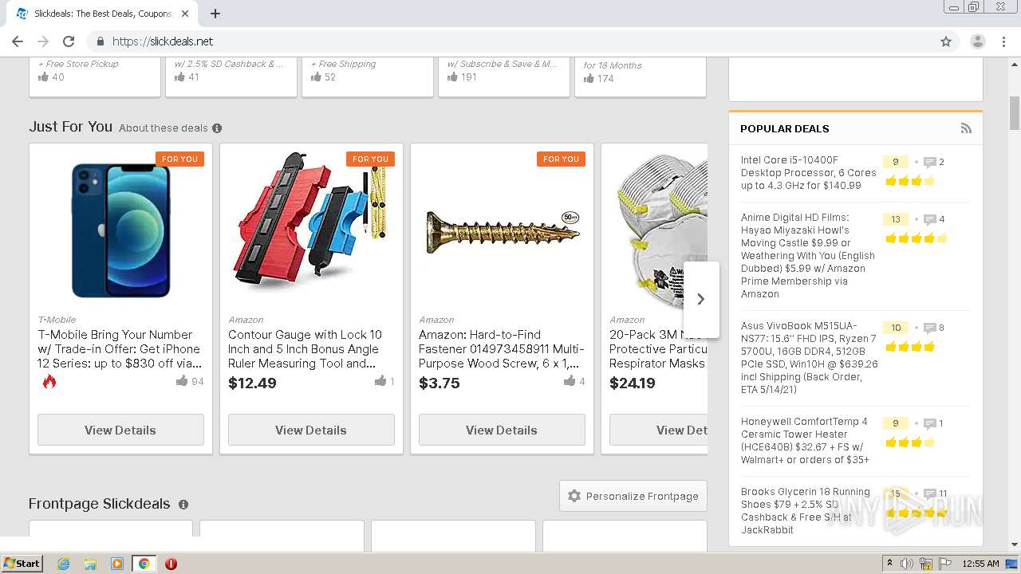This screenshot has width=1021, height=574.
Task: Advance Just For You carousel with right arrow
Action: click(701, 299)
